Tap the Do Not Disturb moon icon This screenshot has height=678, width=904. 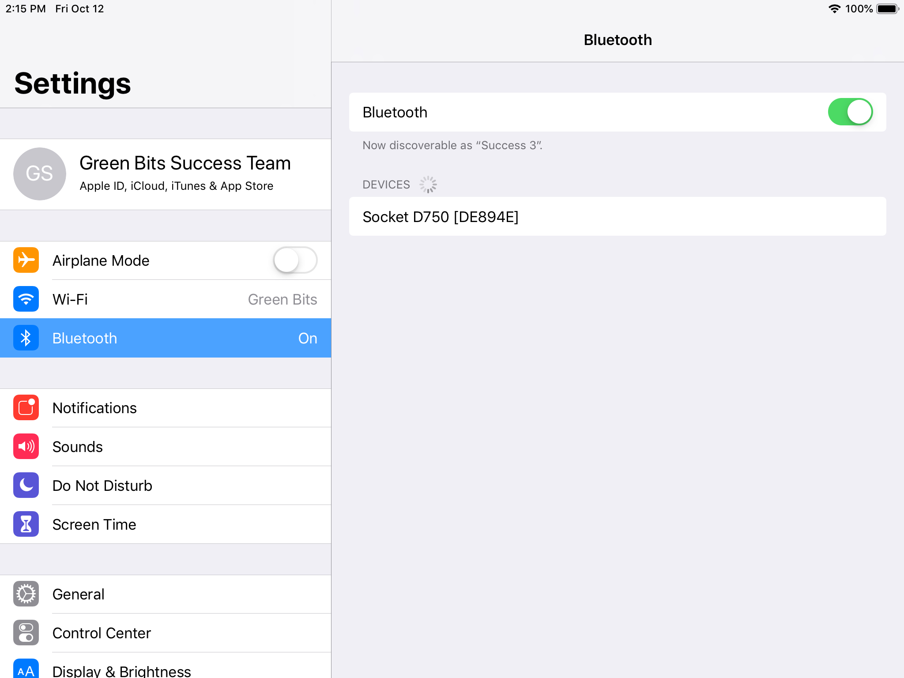pos(26,486)
